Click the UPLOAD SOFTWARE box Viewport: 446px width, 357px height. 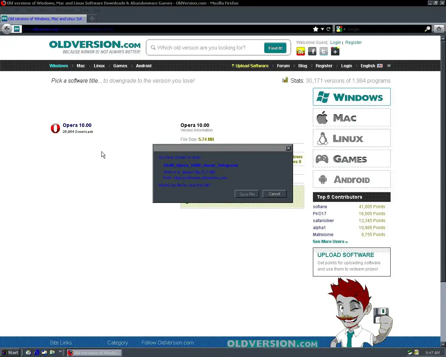tap(352, 262)
